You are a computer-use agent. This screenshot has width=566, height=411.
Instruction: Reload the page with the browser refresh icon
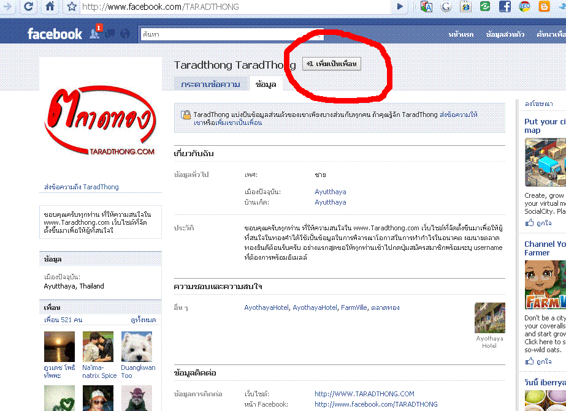pos(29,7)
